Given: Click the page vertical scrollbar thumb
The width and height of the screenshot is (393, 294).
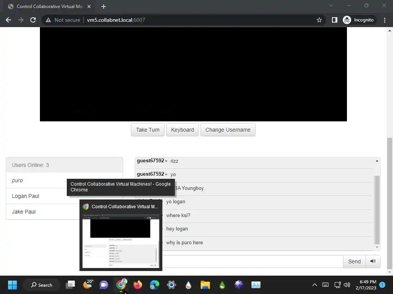Looking at the screenshot, I should pyautogui.click(x=390, y=203).
